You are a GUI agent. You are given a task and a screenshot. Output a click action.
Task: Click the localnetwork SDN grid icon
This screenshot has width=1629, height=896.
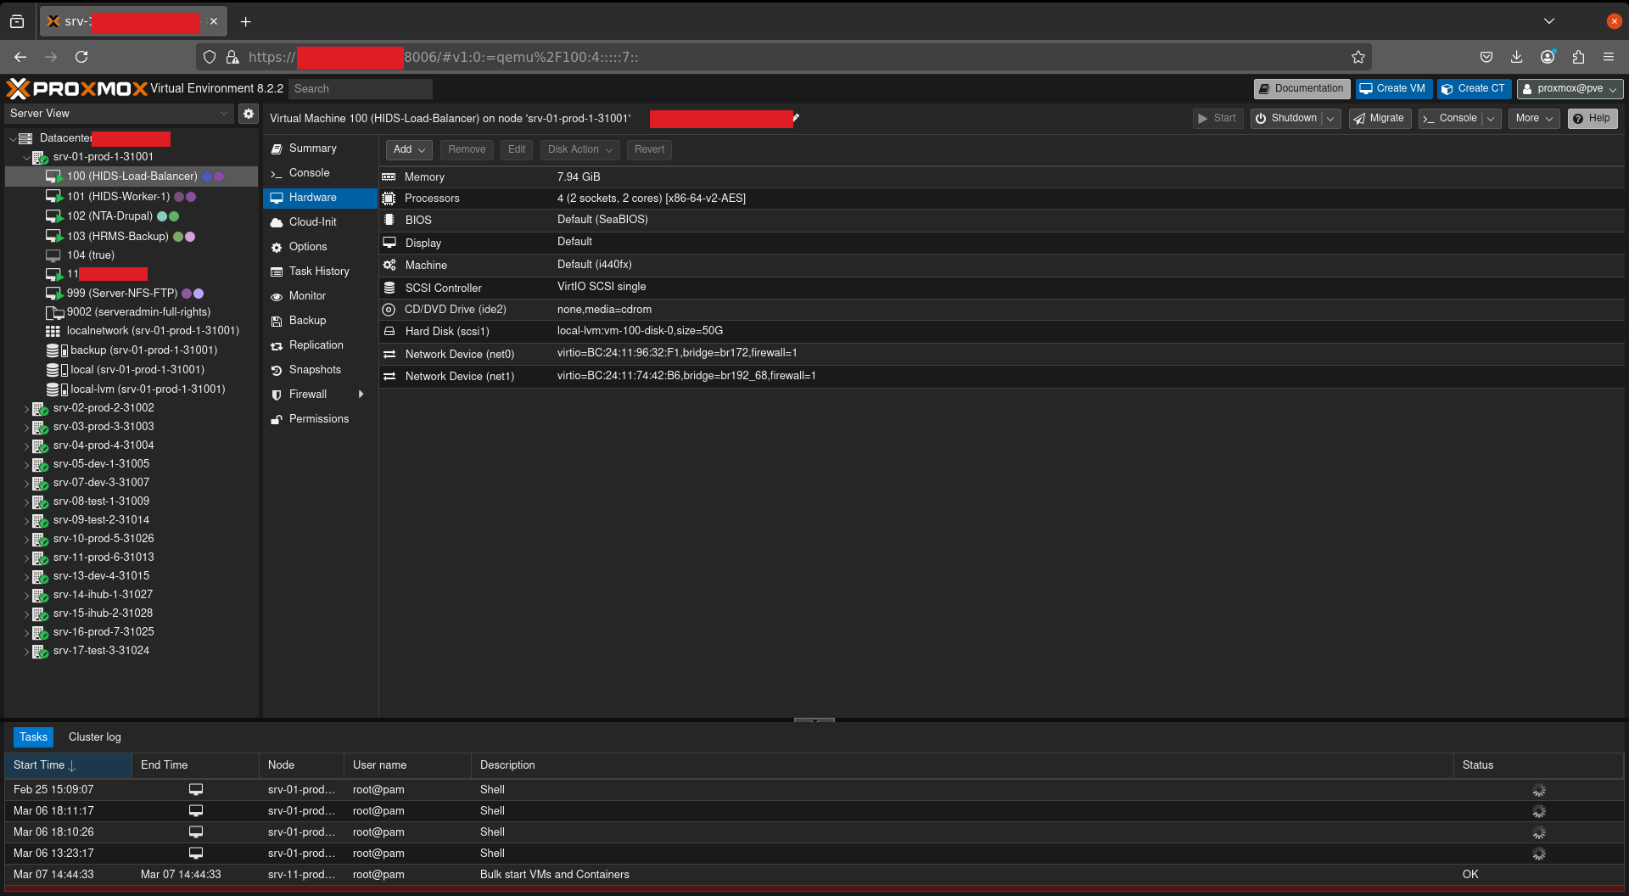pos(53,331)
